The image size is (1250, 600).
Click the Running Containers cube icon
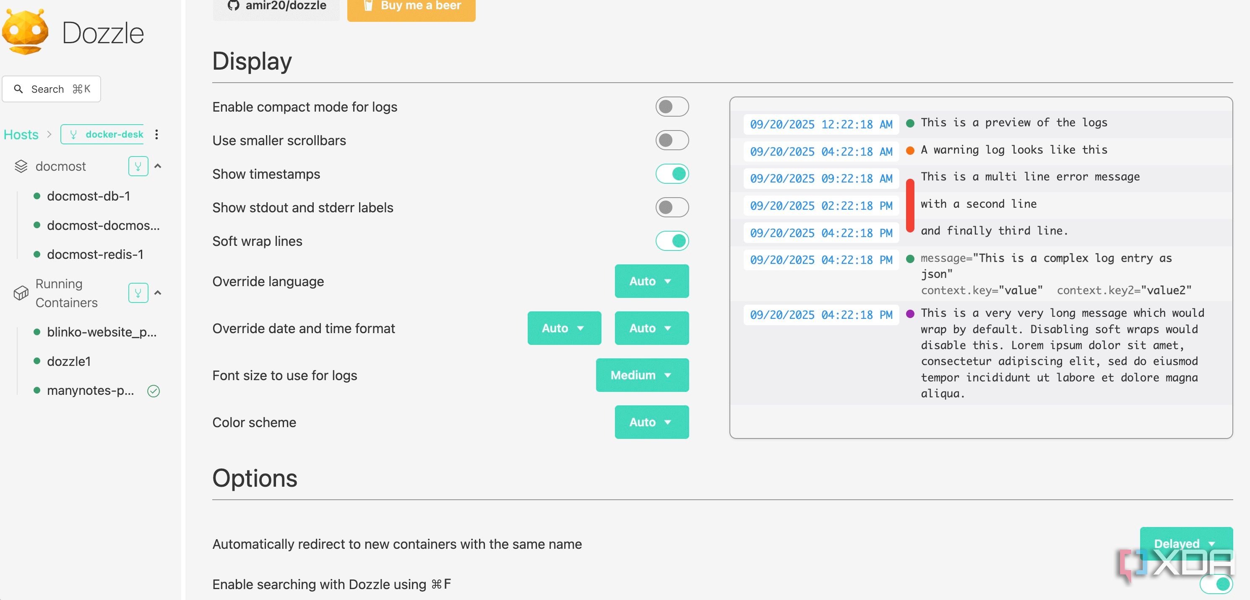(x=21, y=293)
